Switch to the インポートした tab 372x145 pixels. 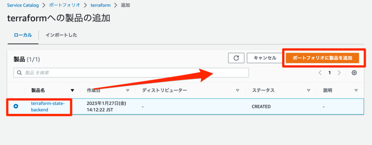click(x=62, y=35)
